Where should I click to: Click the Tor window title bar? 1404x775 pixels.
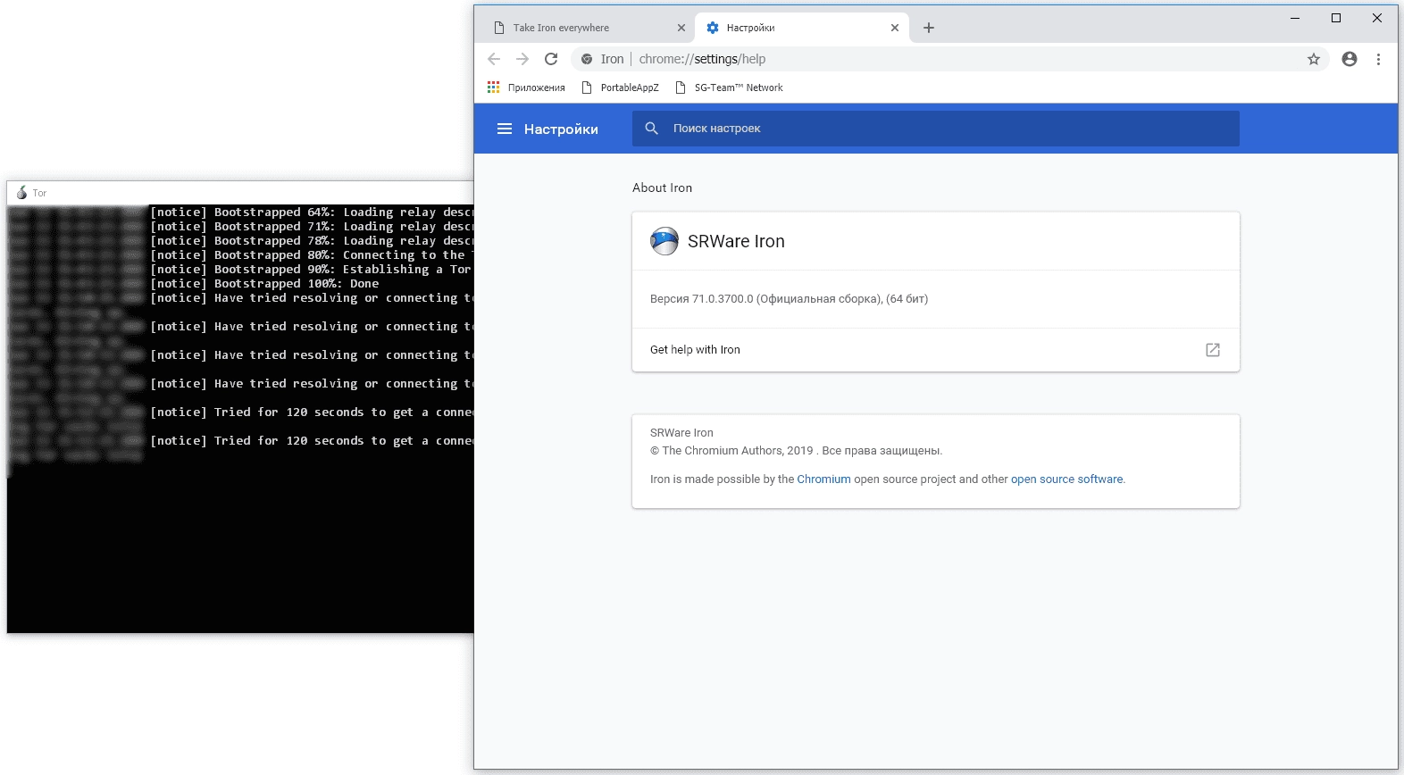[x=240, y=193]
